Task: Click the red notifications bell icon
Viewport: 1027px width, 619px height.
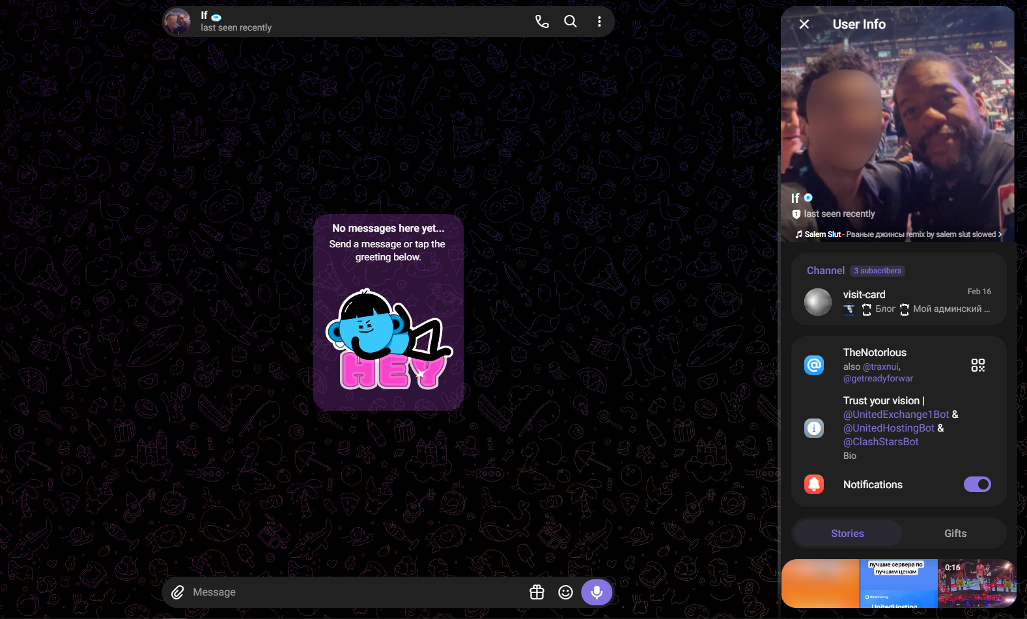Action: (814, 484)
